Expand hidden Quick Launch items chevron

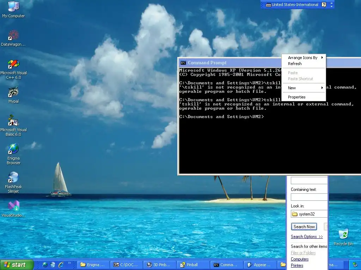pos(69,263)
